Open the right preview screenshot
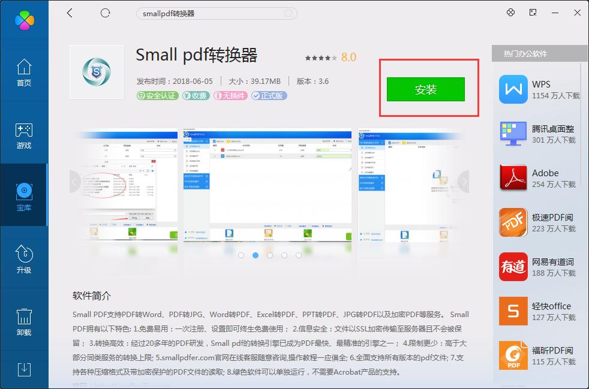 [x=413, y=185]
